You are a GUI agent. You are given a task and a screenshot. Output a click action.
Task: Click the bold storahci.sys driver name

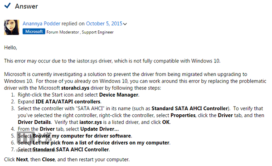75,88
